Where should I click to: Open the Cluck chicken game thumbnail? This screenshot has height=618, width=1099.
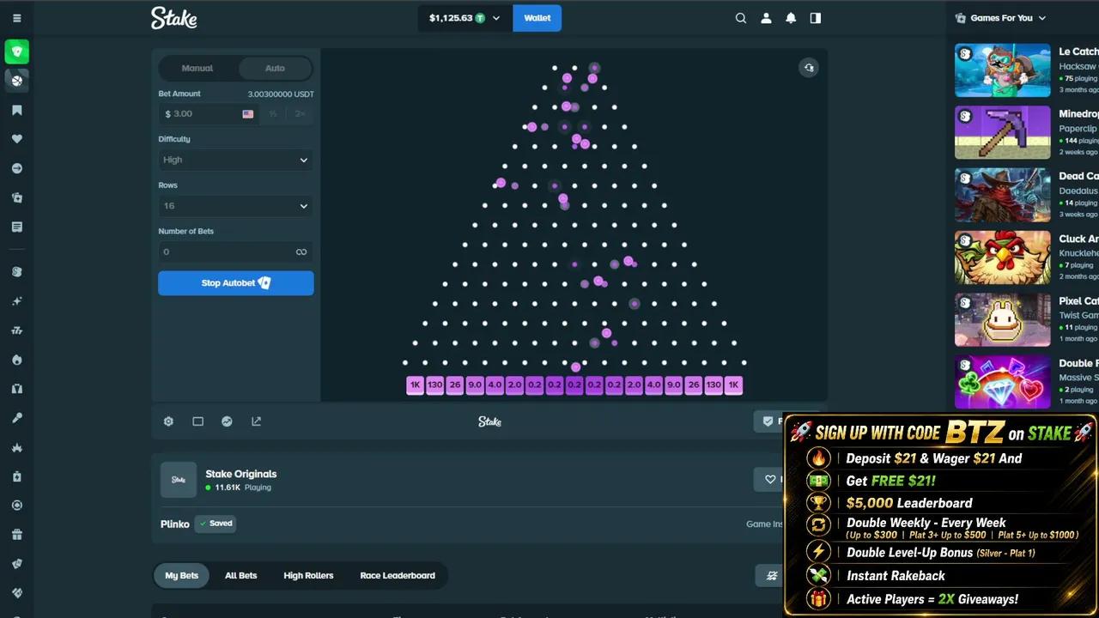tap(1003, 257)
